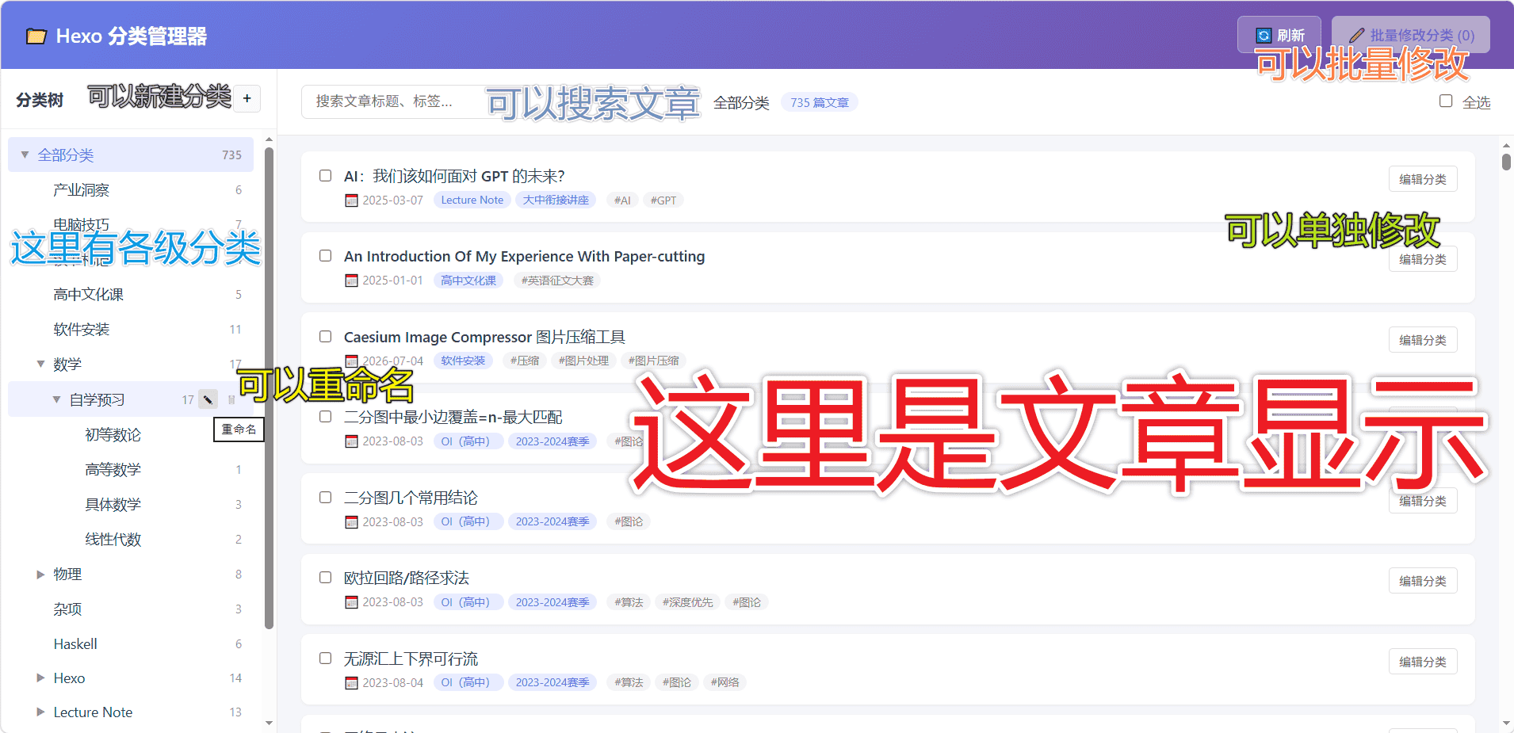1514x733 pixels.
Task: Expand the Lecture Note category arrow
Action: point(40,712)
